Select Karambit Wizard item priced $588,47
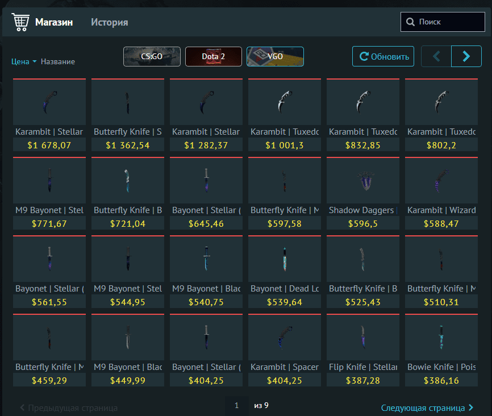This screenshot has width=492, height=416. click(x=441, y=193)
